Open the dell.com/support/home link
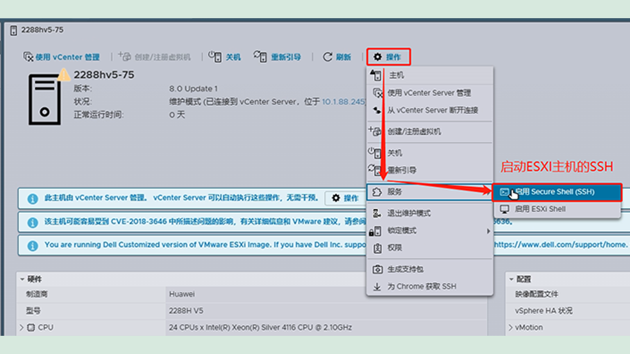Screen dimensions: 630x354 click(560, 244)
